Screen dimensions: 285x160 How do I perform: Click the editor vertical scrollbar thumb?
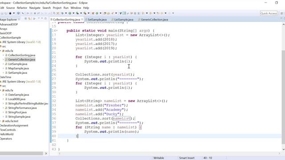pyautogui.click(x=283, y=97)
